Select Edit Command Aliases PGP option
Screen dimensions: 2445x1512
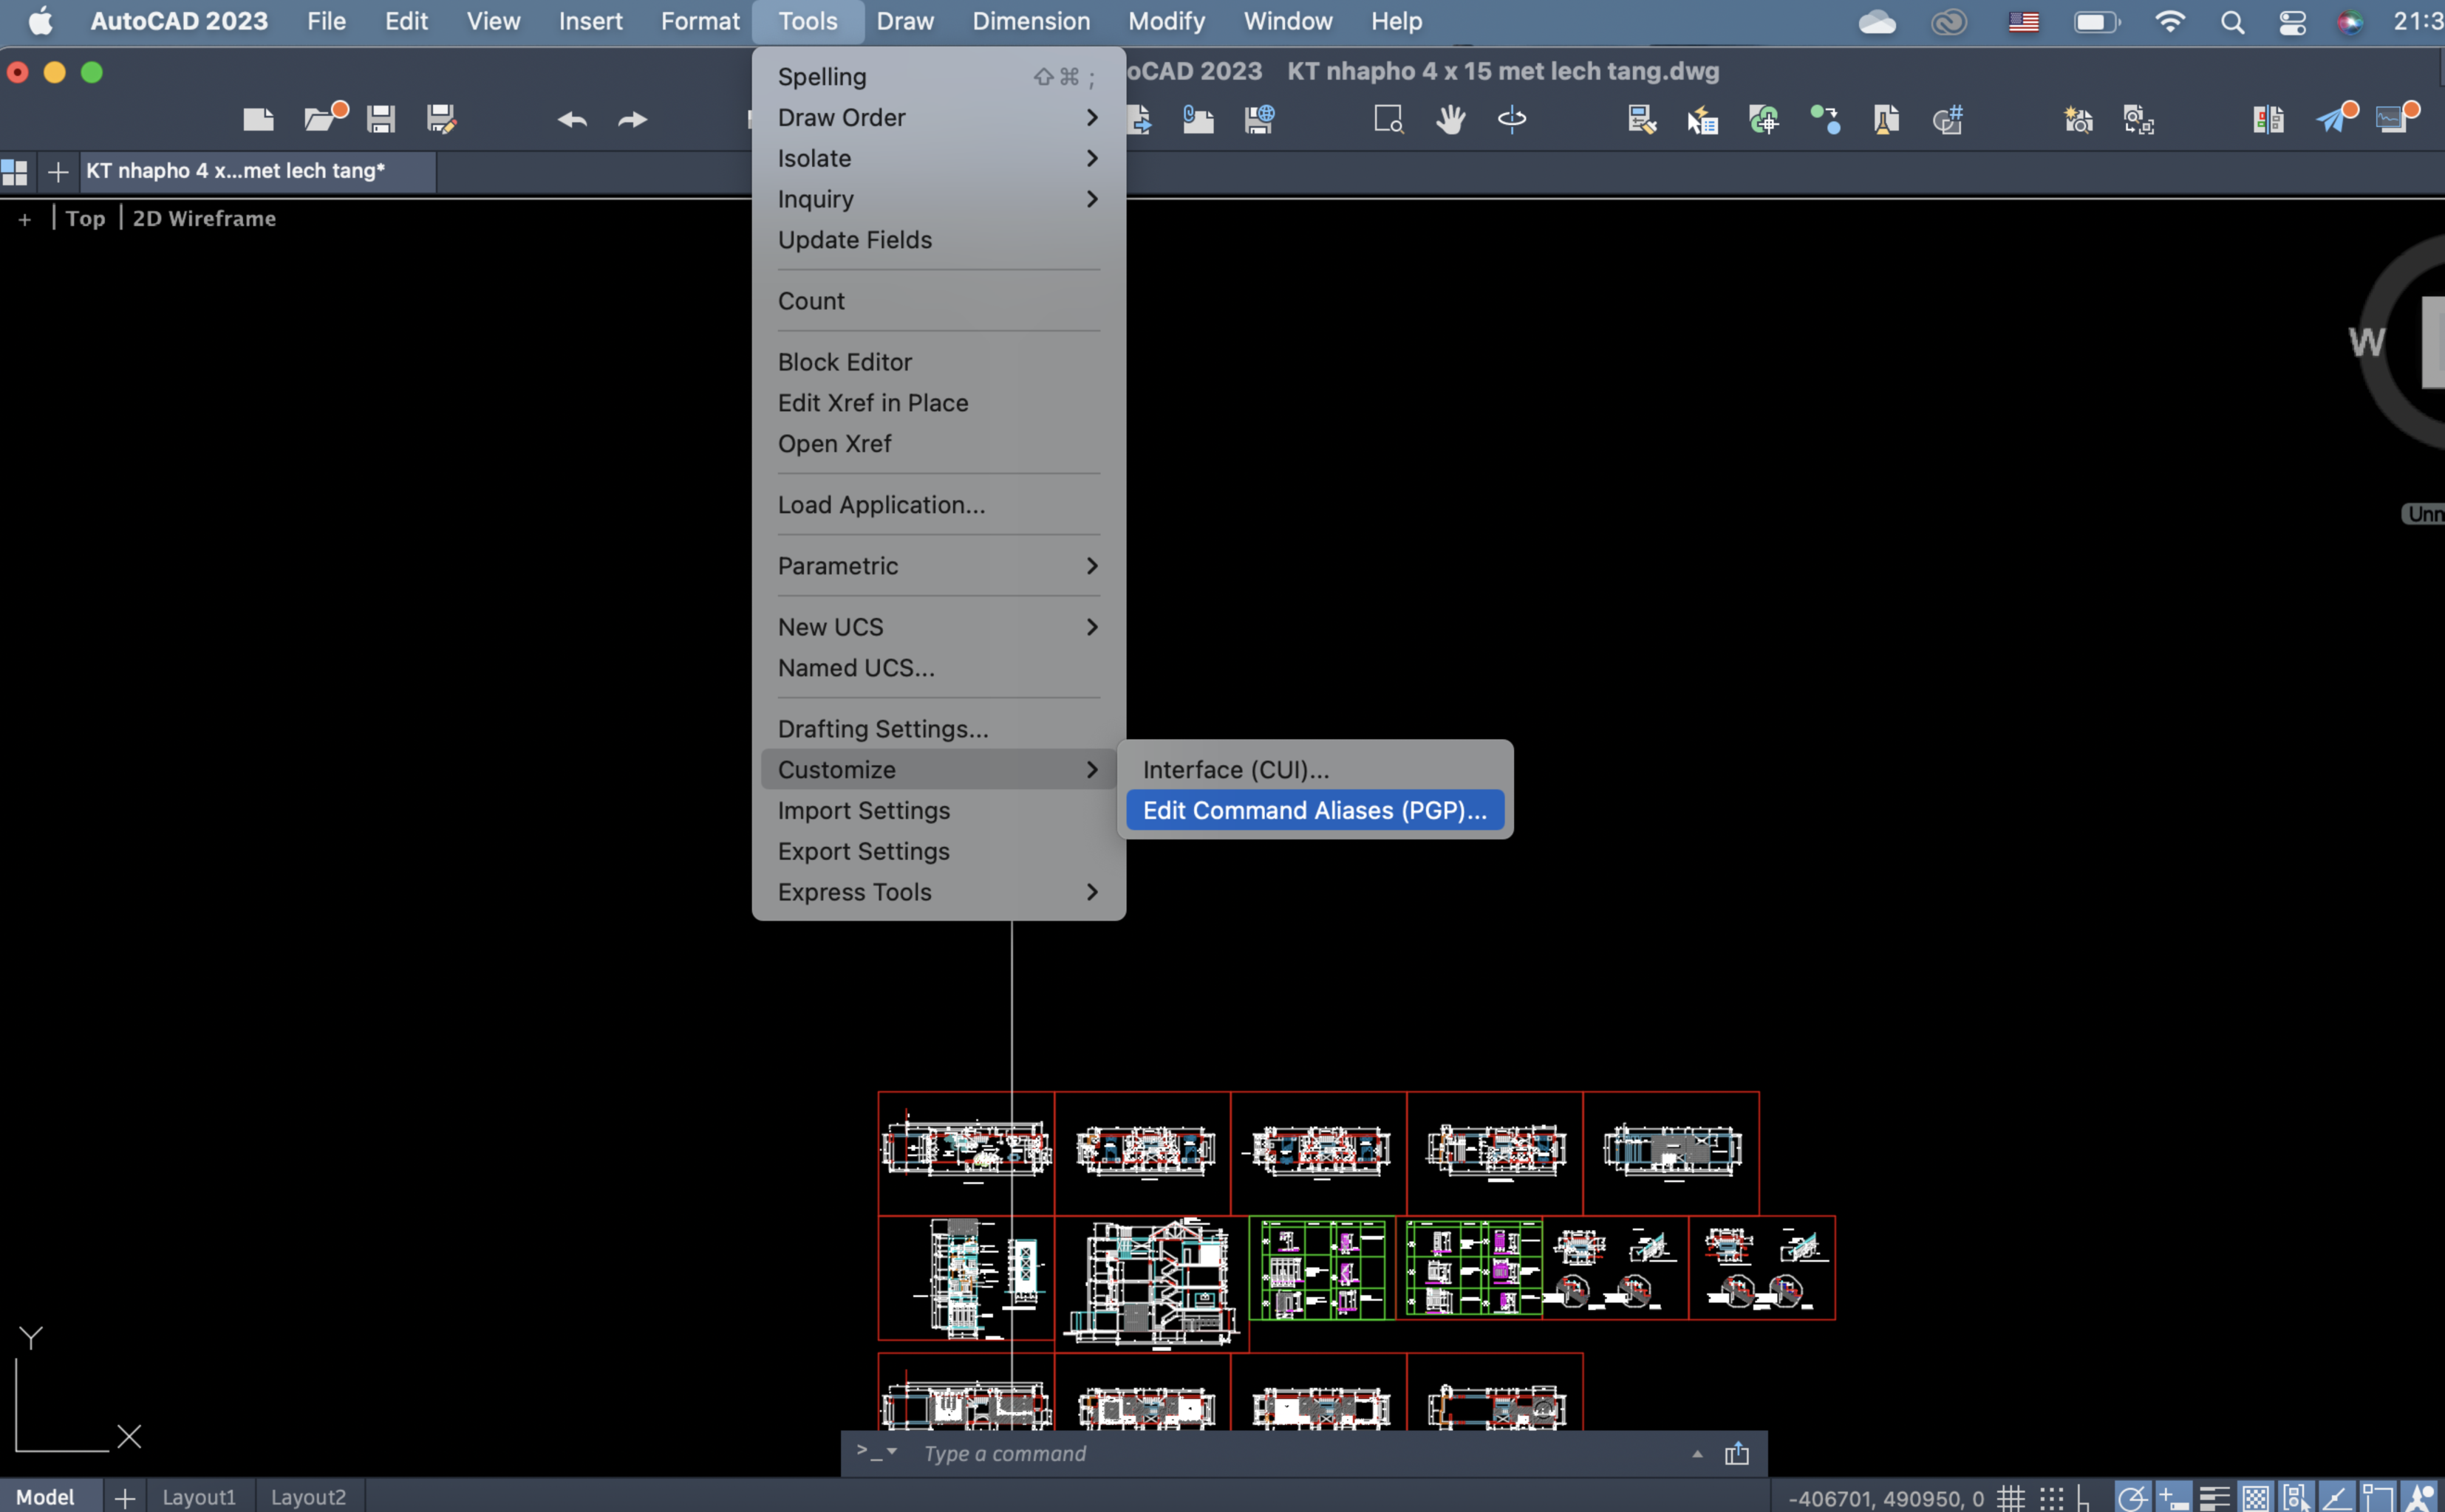pyautogui.click(x=1315, y=810)
